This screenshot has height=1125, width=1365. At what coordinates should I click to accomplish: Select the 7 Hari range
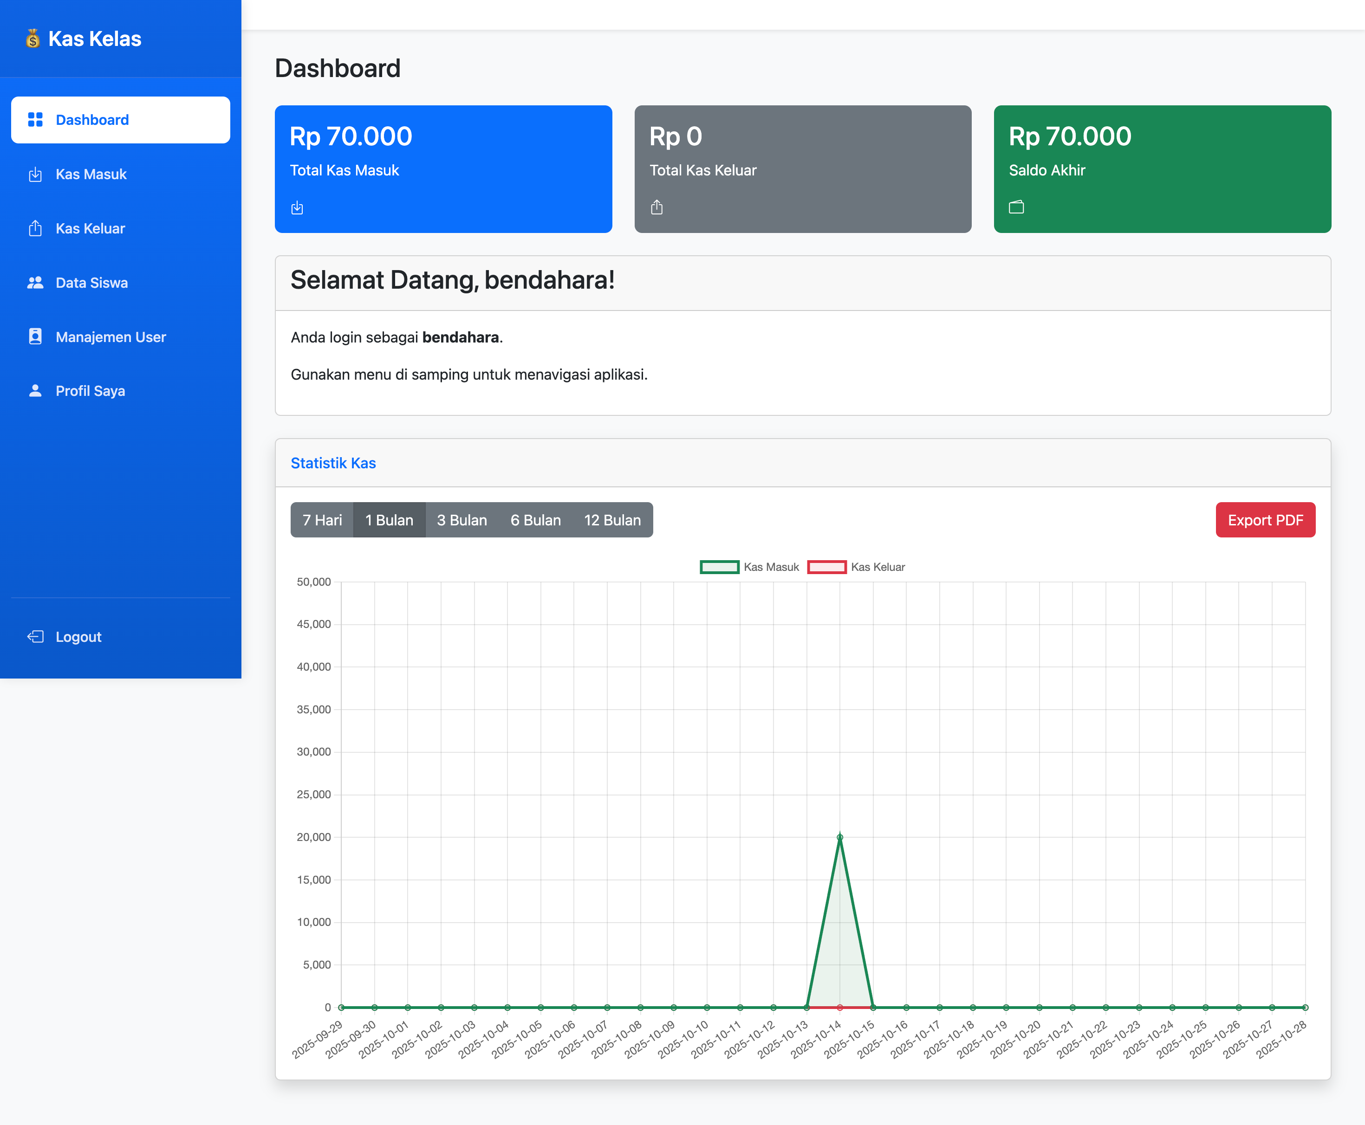[322, 520]
